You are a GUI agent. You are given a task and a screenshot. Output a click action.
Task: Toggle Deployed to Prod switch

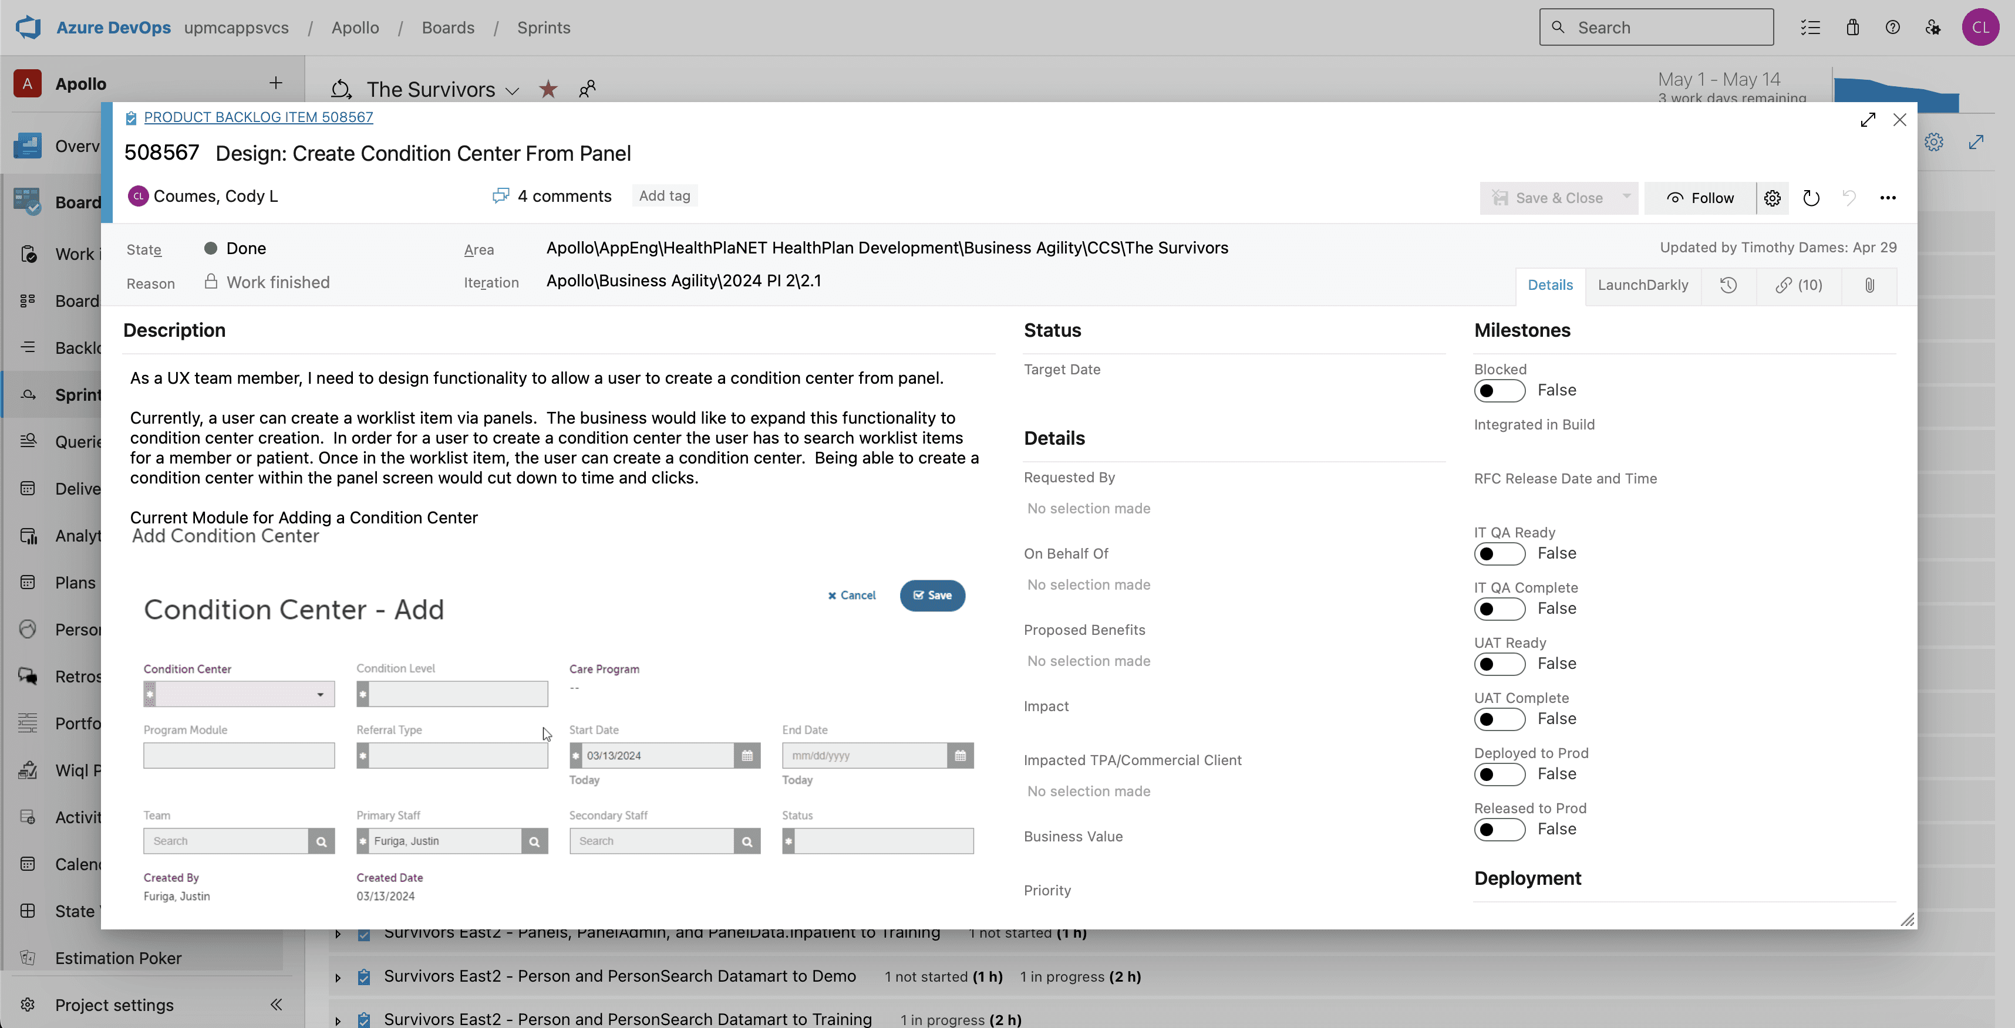pyautogui.click(x=1499, y=775)
